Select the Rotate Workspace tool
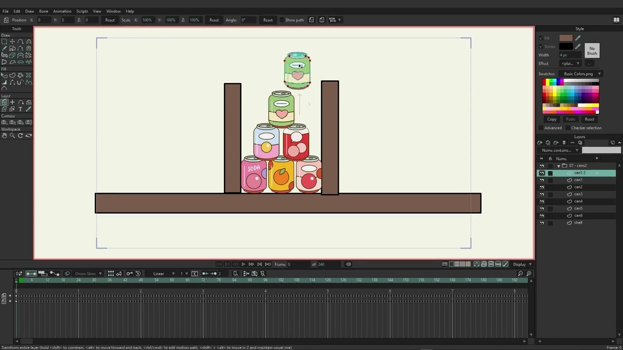Image resolution: width=623 pixels, height=350 pixels. click(20, 136)
